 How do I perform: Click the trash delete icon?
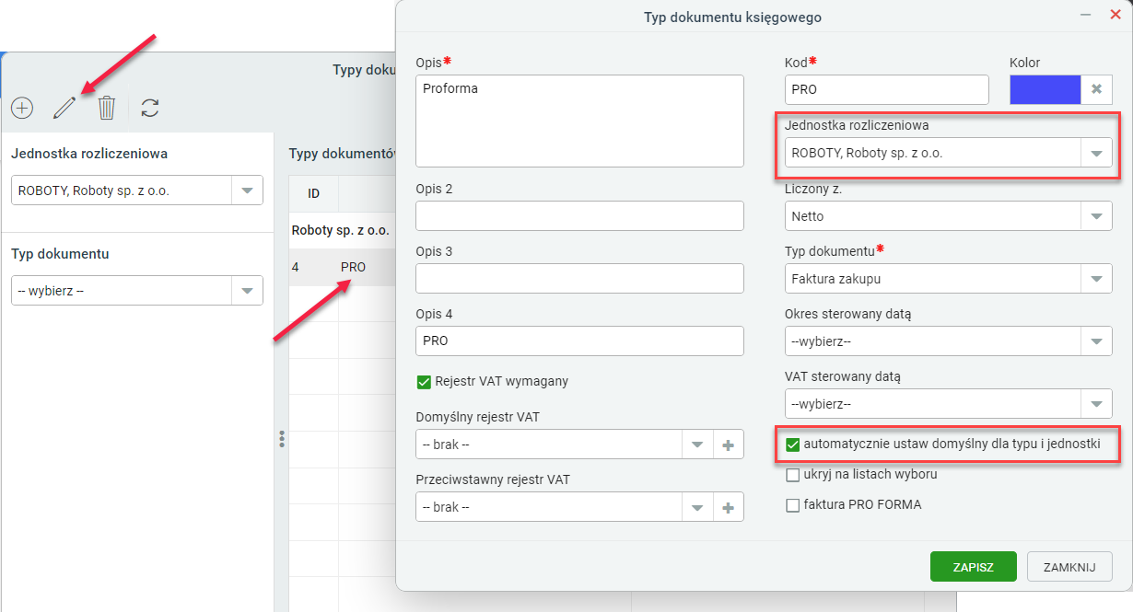107,108
